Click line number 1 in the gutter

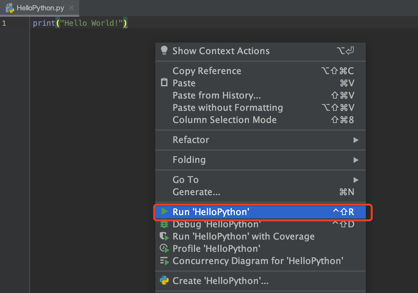click(x=4, y=23)
